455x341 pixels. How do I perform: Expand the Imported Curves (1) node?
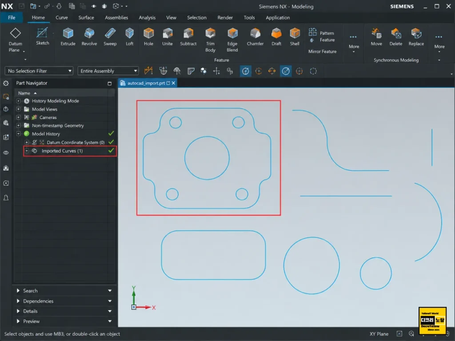(27, 151)
